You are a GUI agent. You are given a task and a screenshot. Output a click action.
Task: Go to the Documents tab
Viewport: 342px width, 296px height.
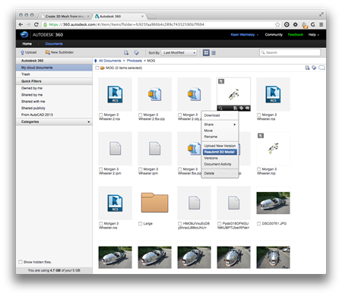pyautogui.click(x=54, y=44)
